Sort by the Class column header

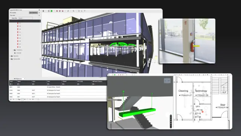(34, 82)
